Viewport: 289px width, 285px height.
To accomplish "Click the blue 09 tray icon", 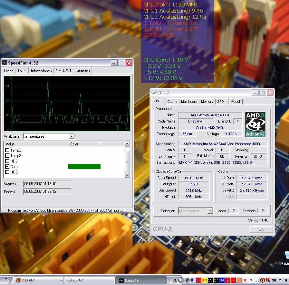I will [193, 280].
